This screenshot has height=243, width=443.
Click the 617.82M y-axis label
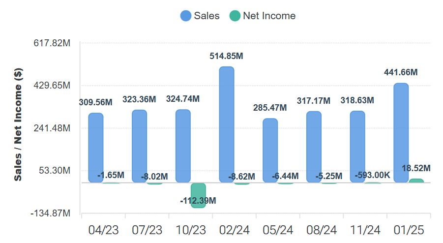[52, 43]
